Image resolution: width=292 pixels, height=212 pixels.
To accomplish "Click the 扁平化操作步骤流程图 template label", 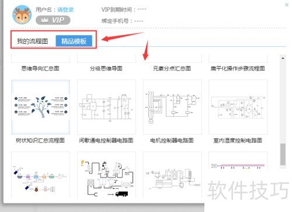I will 238,68.
